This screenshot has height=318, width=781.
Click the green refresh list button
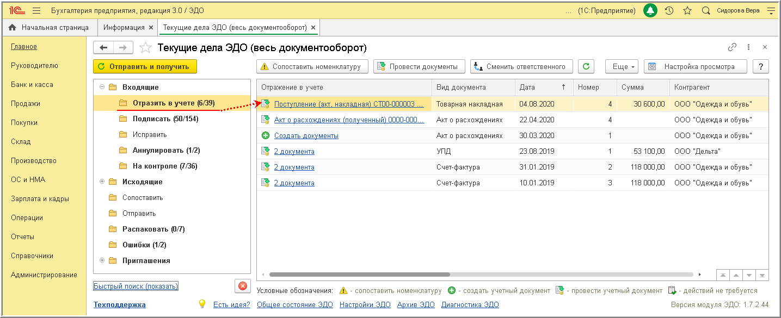(586, 66)
